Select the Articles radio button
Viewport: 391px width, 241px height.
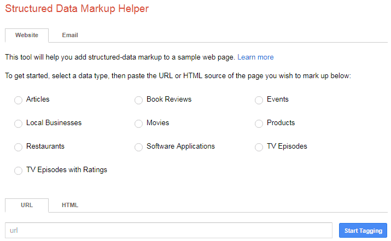coord(18,100)
